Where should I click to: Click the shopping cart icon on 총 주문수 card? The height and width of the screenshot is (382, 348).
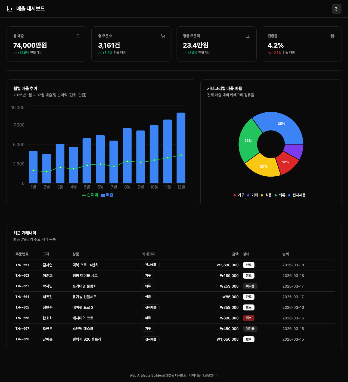163,36
